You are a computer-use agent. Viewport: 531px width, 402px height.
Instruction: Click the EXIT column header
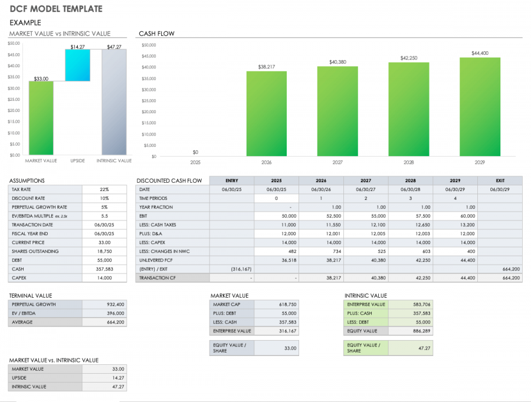tap(500, 180)
